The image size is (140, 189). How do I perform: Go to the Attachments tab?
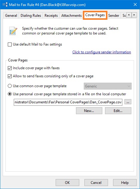[71, 16]
